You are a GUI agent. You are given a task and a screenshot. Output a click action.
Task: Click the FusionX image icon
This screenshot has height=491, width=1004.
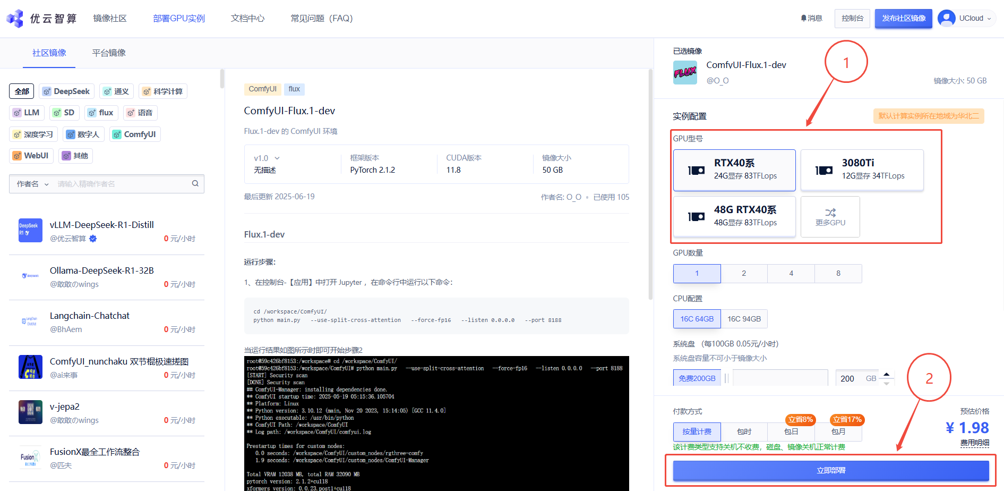[x=30, y=458]
